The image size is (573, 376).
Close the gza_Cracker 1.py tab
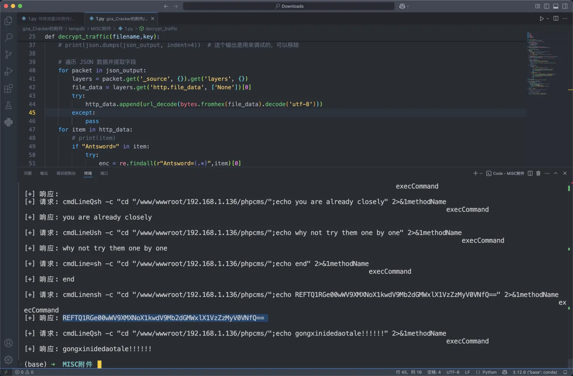point(153,18)
